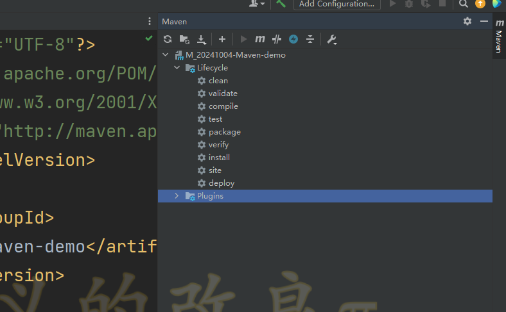This screenshot has height=312, width=506.
Task: Open Add Configuration dropdown
Action: tap(337, 4)
